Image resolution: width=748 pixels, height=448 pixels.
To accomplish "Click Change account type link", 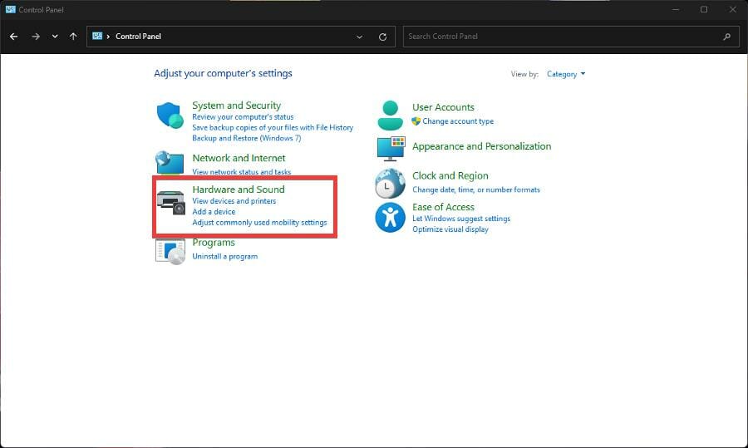I will click(x=458, y=121).
